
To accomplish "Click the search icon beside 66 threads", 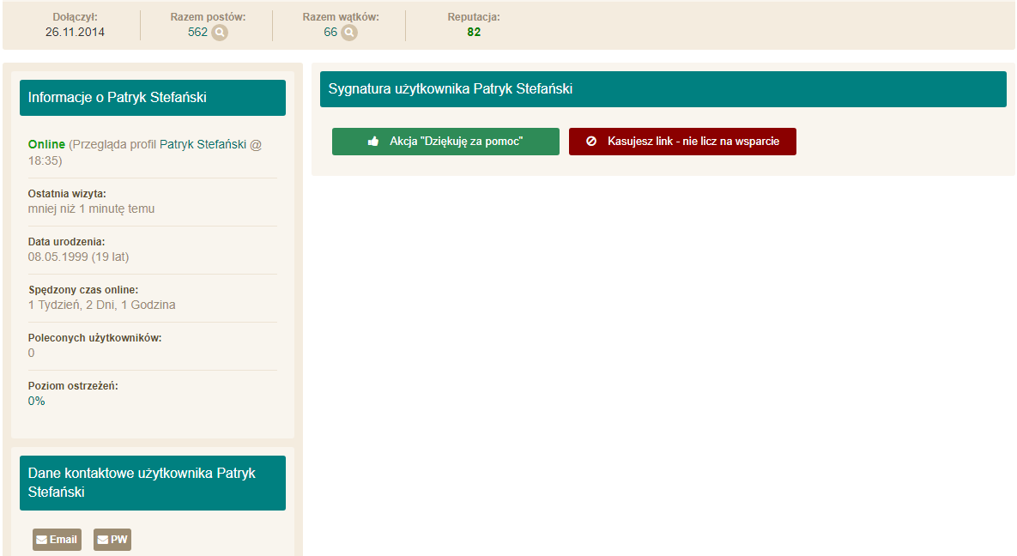I will click(349, 33).
